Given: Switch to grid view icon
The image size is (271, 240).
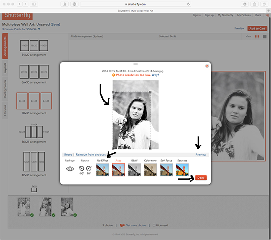Looking at the screenshot, I should click(x=257, y=37).
